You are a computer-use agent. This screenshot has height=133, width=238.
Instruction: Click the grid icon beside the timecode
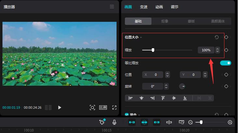48,107
